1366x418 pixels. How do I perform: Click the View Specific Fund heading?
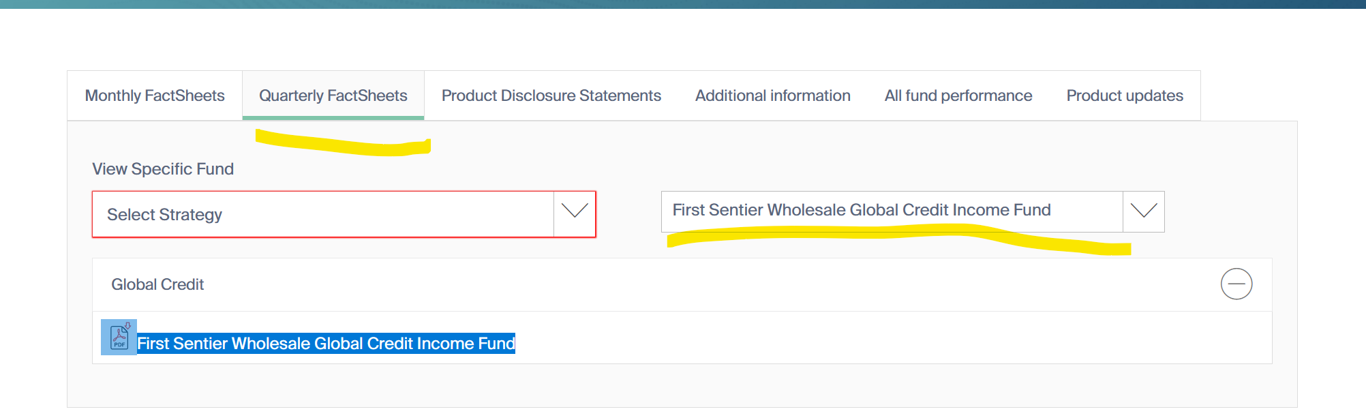pyautogui.click(x=163, y=169)
